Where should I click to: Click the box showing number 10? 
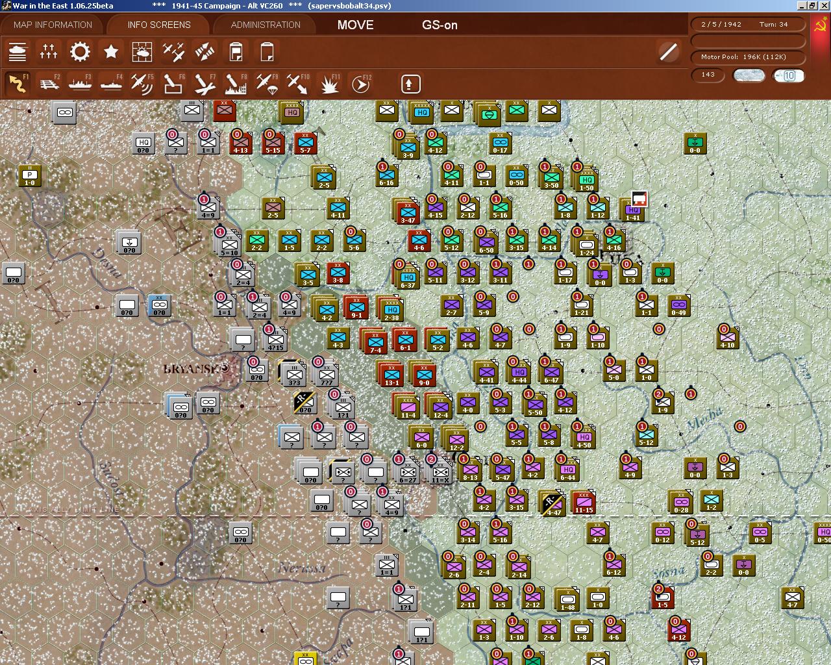(x=789, y=75)
